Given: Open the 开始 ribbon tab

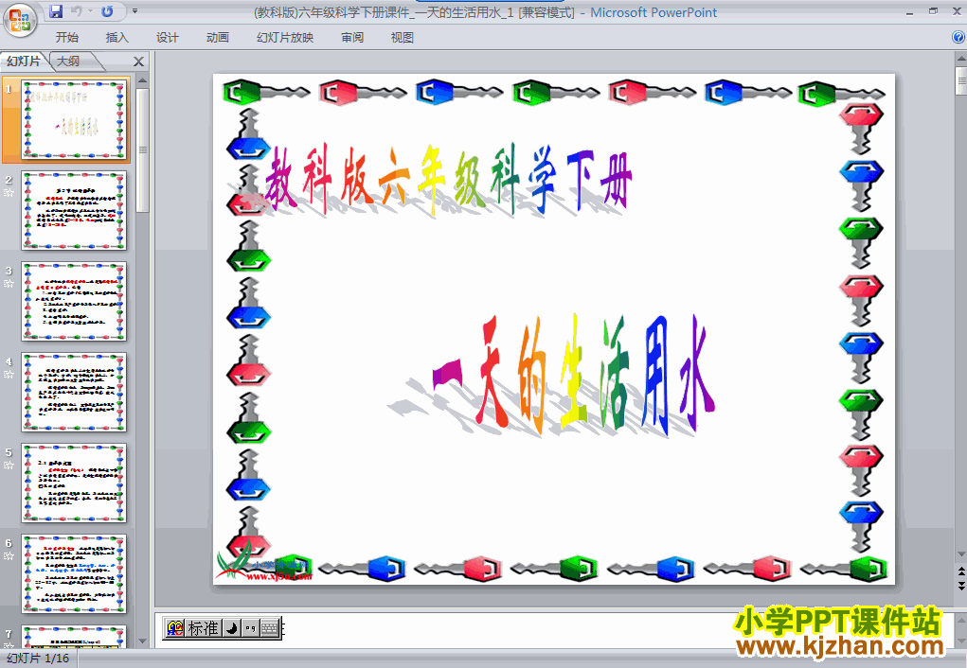Looking at the screenshot, I should [x=67, y=38].
